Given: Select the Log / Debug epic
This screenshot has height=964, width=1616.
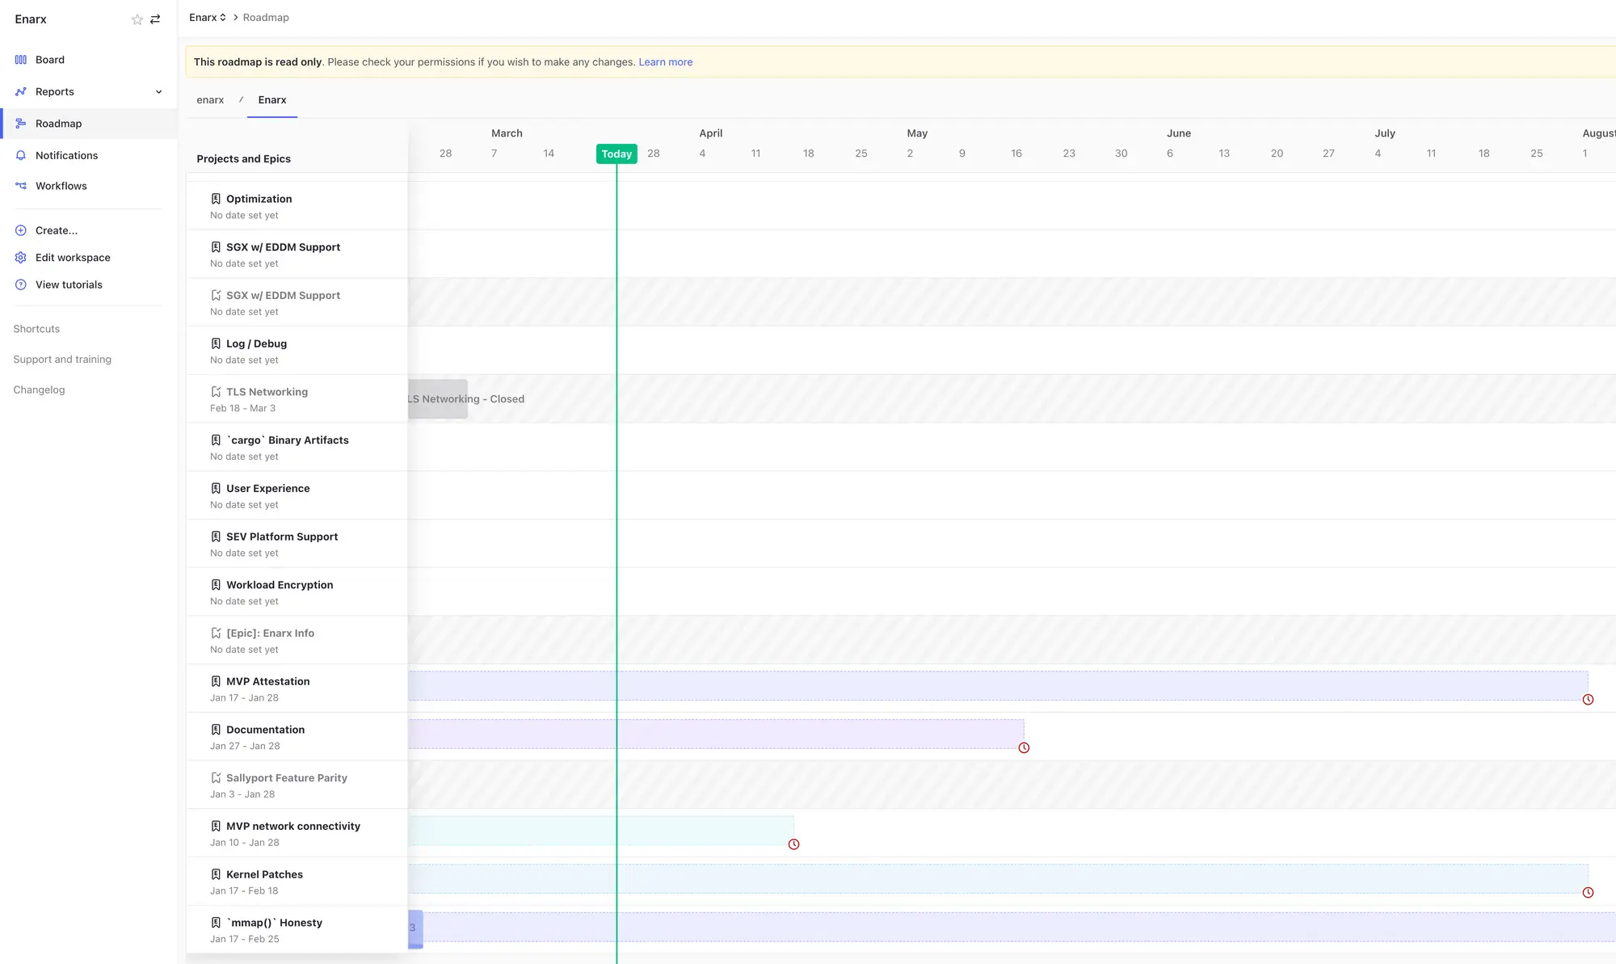Looking at the screenshot, I should pyautogui.click(x=256, y=343).
